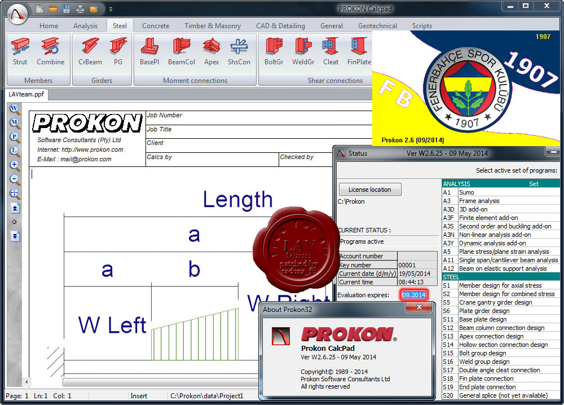Open the CAD & Detailing tab
The width and height of the screenshot is (564, 405).
[x=280, y=26]
